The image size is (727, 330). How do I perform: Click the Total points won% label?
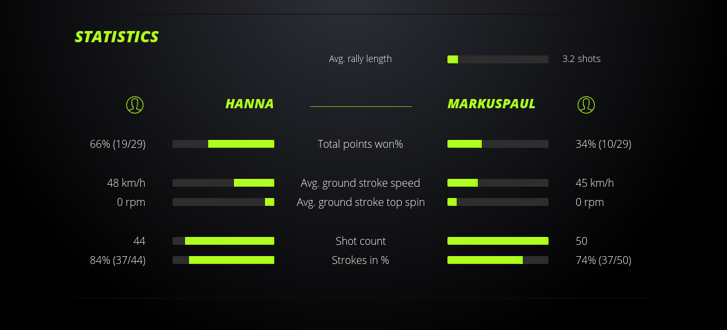click(360, 144)
